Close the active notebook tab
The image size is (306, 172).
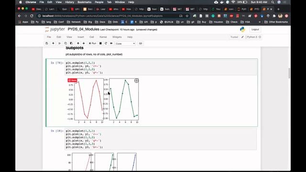tap(271, 9)
